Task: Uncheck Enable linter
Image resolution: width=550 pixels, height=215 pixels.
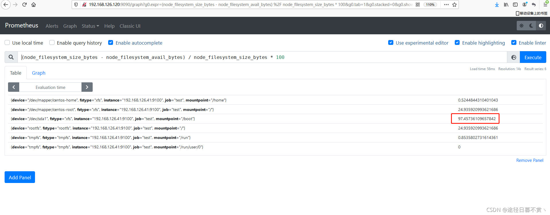Action: [514, 43]
